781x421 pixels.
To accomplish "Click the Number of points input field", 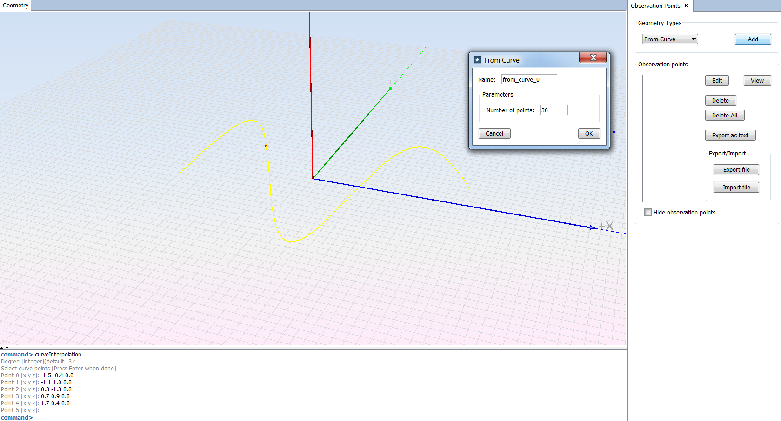I will [x=554, y=110].
